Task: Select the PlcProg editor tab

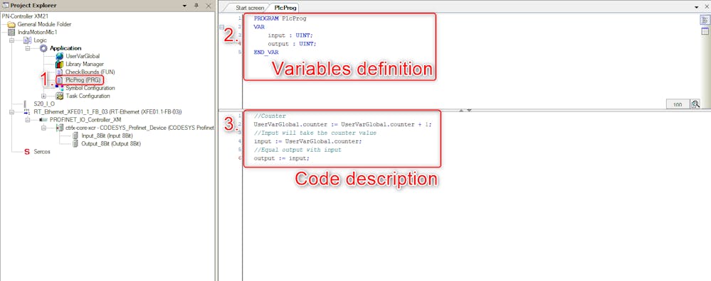Action: point(283,8)
